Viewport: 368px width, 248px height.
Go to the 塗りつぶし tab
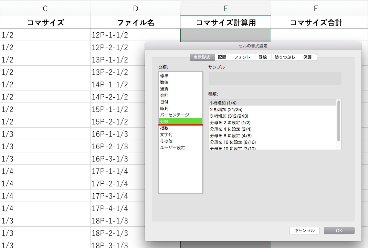click(x=285, y=57)
